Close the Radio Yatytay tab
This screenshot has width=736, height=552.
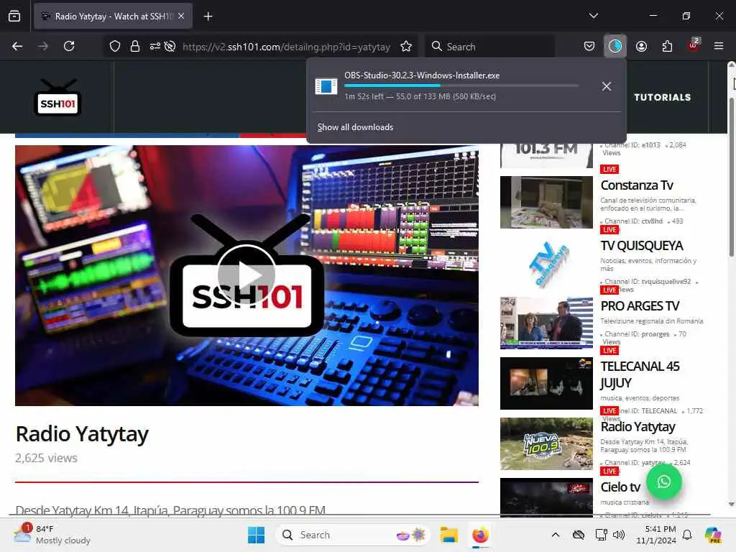pyautogui.click(x=181, y=16)
